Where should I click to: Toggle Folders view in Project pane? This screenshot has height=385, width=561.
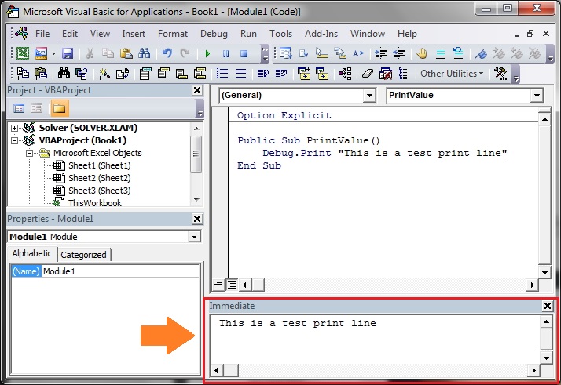tap(59, 108)
